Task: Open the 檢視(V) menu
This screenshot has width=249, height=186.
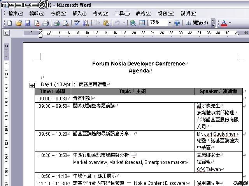Action: pos(58,14)
